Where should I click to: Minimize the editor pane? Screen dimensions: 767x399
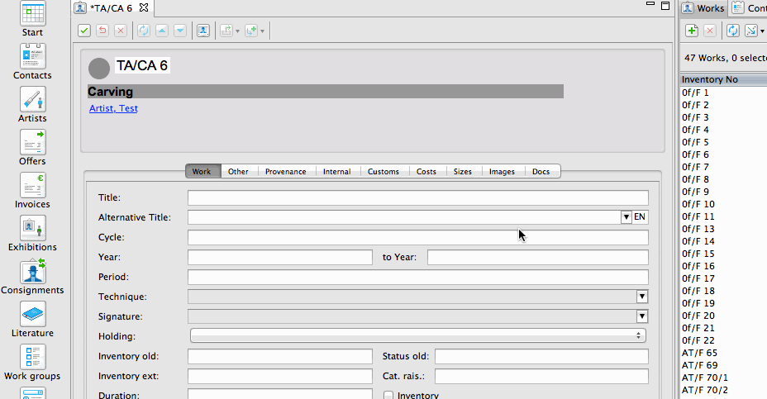pyautogui.click(x=650, y=4)
